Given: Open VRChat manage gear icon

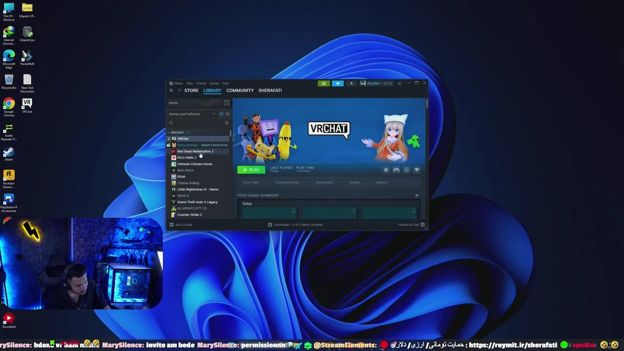Looking at the screenshot, I should tap(386, 170).
